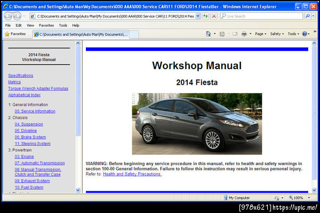Click the Print toolbar icon
Viewport: 320px width, 213px height.
click(x=244, y=34)
